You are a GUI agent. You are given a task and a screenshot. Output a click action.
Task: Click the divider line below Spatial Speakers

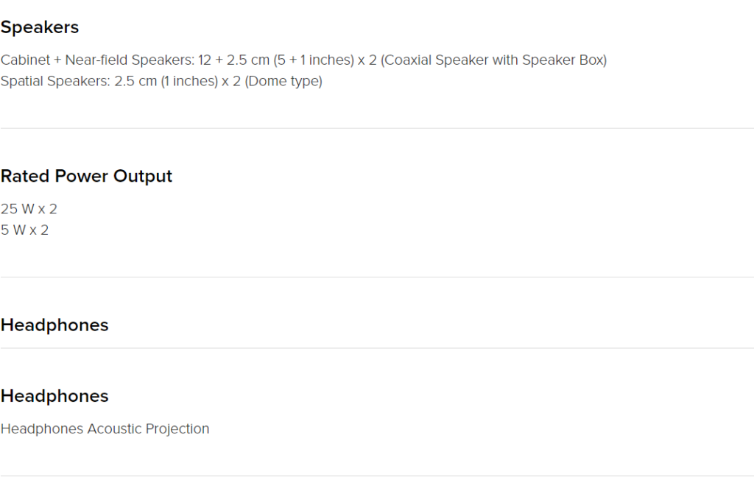point(377,128)
